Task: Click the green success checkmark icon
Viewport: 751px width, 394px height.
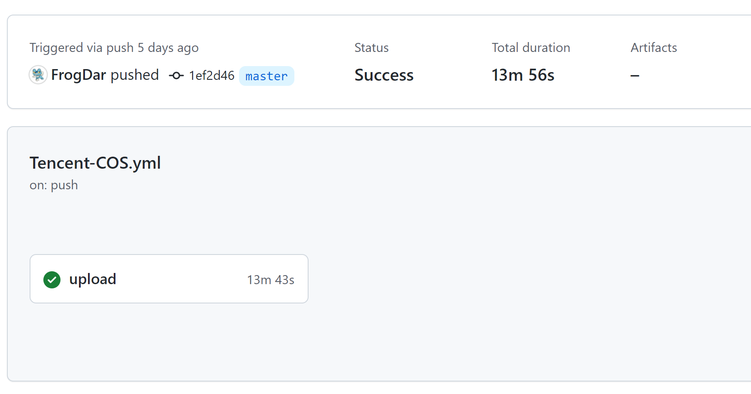Action: coord(52,280)
